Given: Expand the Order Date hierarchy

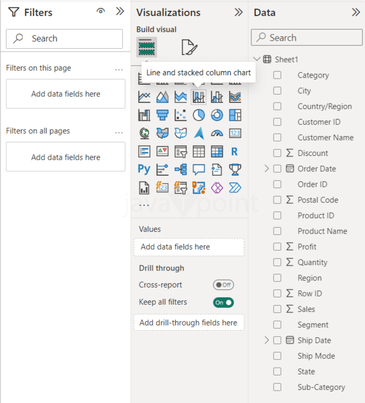Looking at the screenshot, I should click(x=267, y=169).
